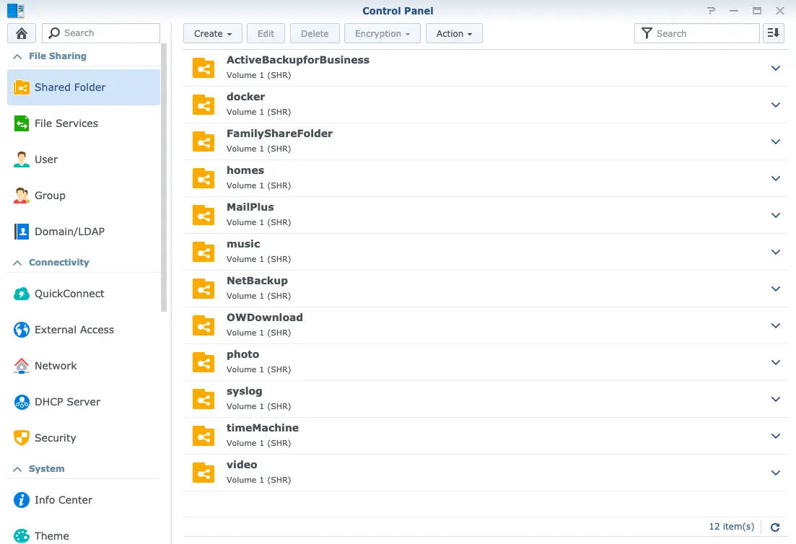Expand OWDownload folder details chevron

[776, 326]
